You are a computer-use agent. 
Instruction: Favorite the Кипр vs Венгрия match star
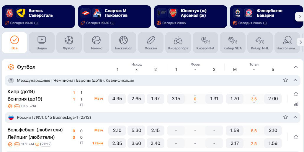tap(296, 94)
